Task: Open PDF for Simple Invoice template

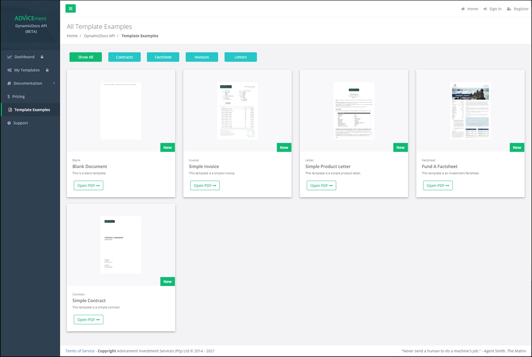Action: 205,186
